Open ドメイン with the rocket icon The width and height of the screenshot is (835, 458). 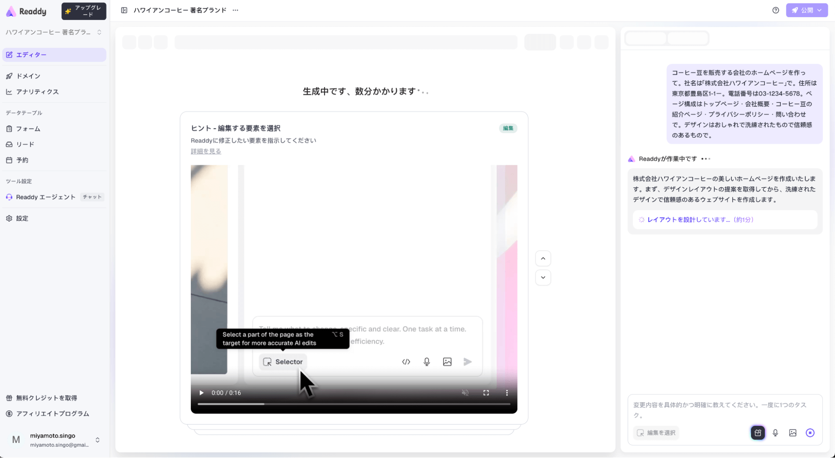point(28,76)
